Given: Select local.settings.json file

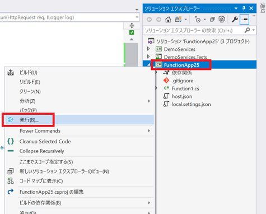Looking at the screenshot, I should [x=191, y=104].
